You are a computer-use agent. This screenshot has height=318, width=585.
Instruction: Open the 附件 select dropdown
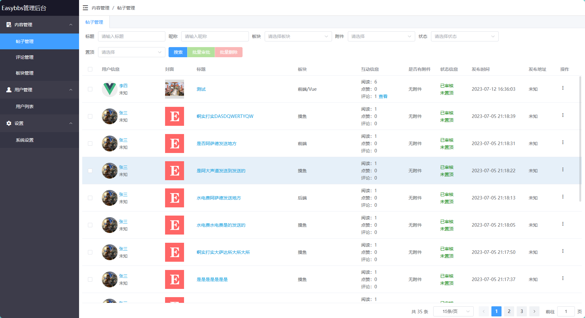coord(381,36)
